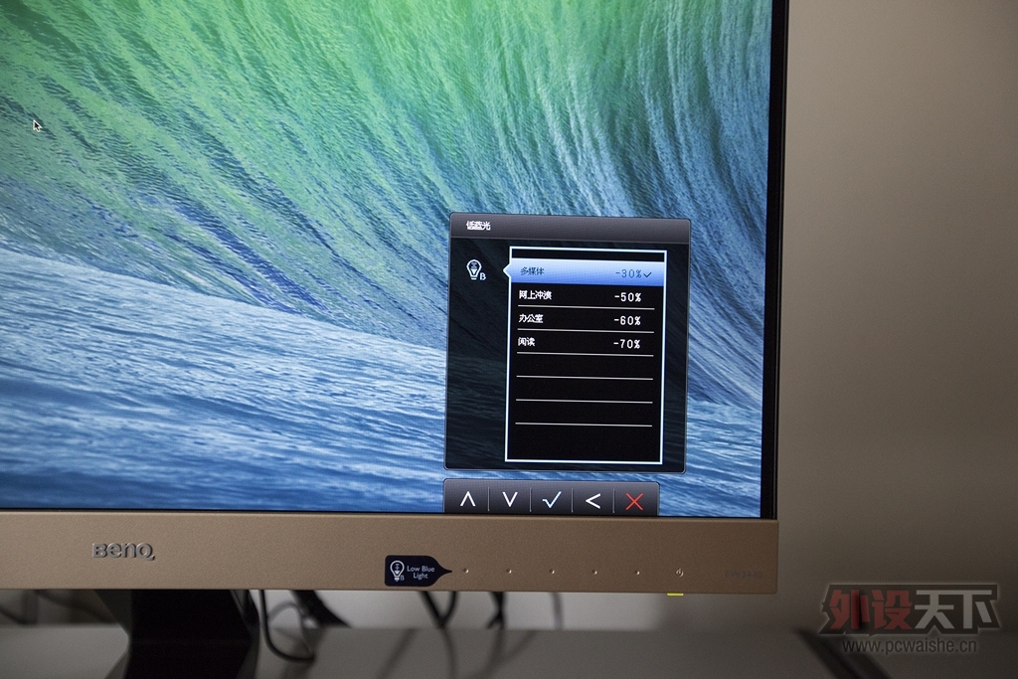The image size is (1018, 679).
Task: Click the Low Blue Light bezel label
Action: tap(417, 572)
